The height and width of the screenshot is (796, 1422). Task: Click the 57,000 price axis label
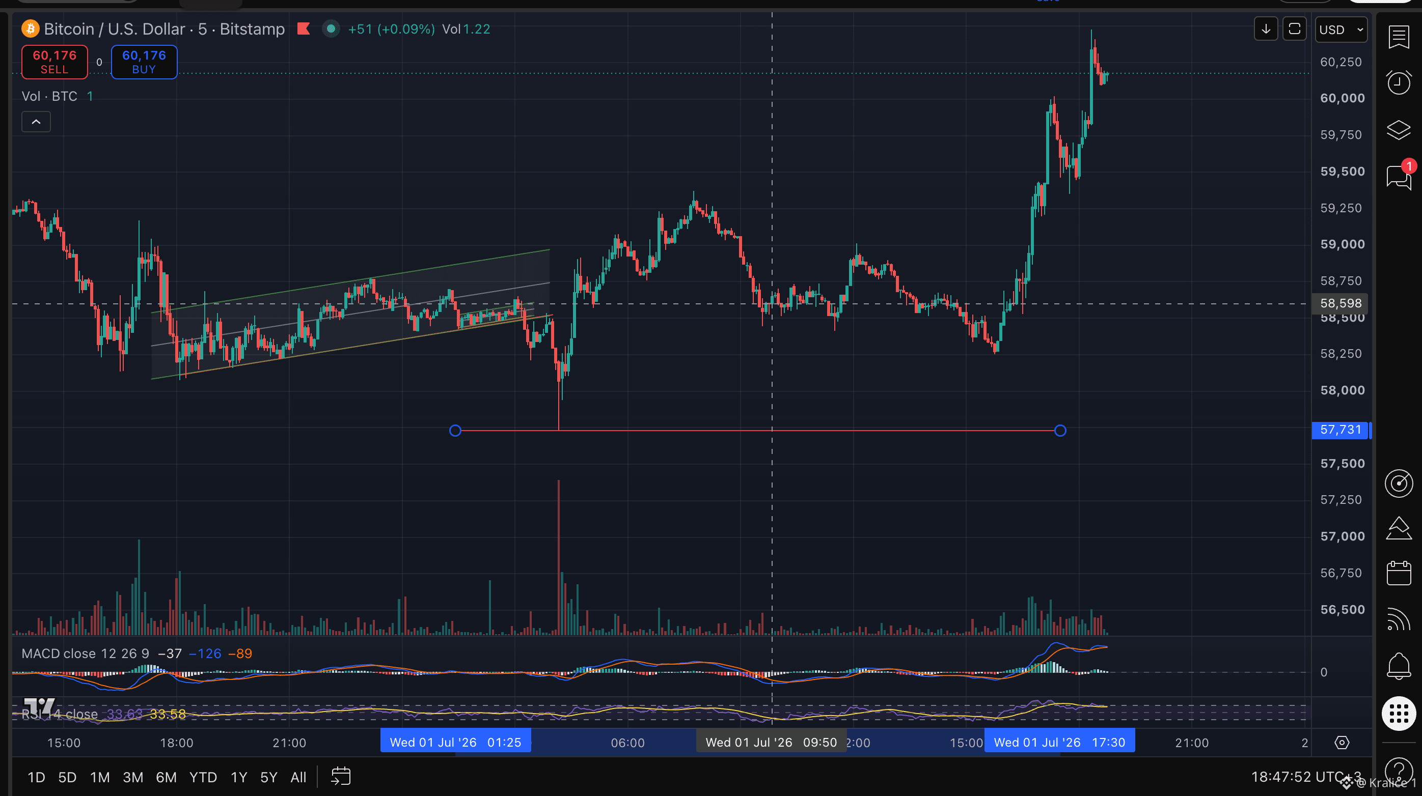click(1342, 536)
